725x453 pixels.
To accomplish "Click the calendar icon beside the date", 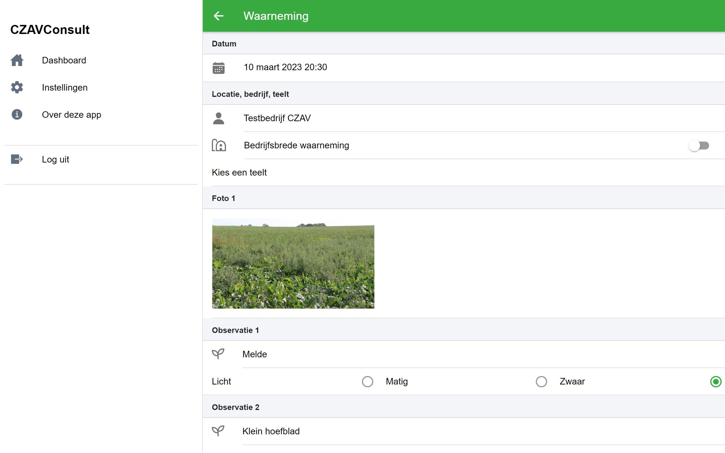I will click(219, 68).
